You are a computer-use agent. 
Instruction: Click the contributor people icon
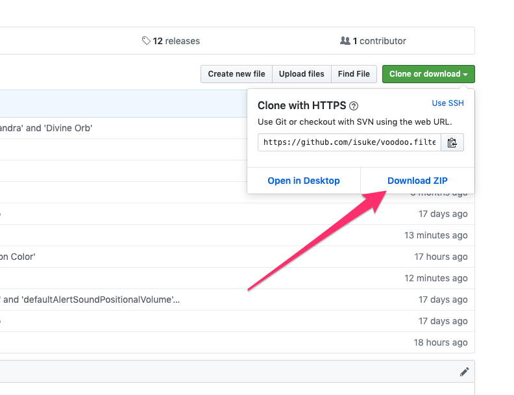345,41
